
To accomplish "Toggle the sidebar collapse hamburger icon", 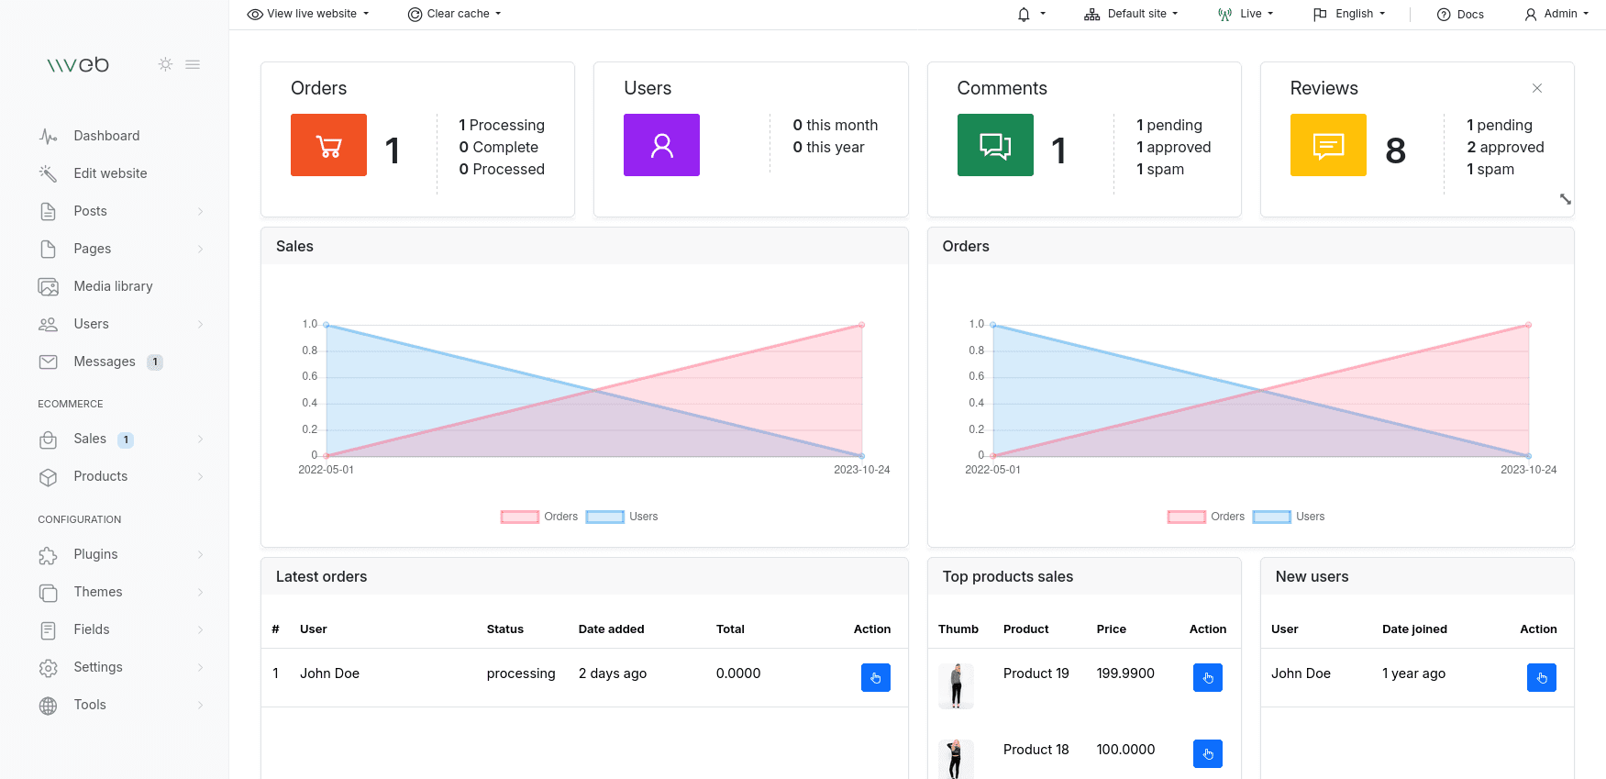I will pos(193,64).
